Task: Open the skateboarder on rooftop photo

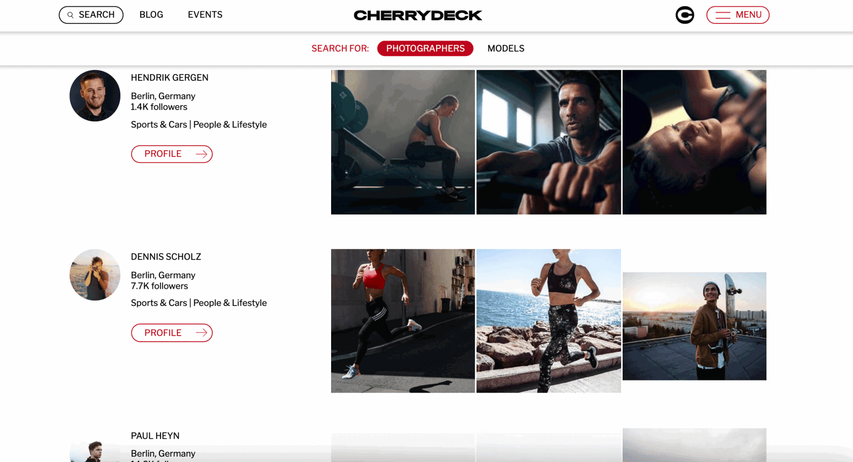Action: point(694,326)
